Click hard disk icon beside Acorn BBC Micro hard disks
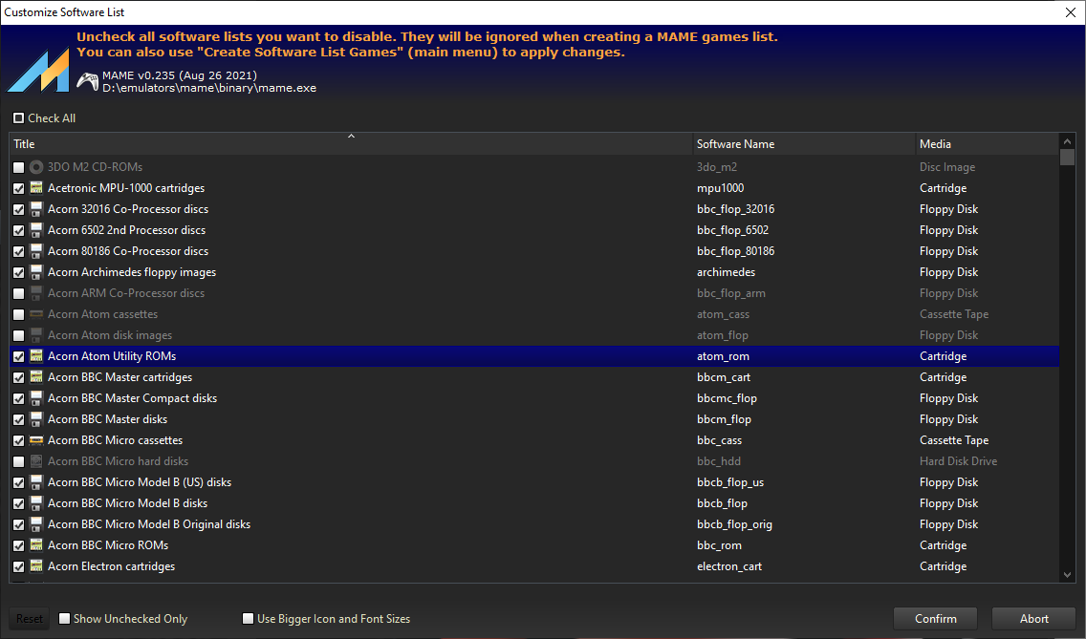This screenshot has height=639, width=1086. click(36, 461)
